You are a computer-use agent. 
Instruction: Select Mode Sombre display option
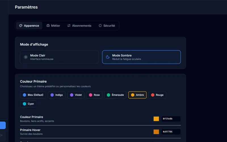click(141, 57)
